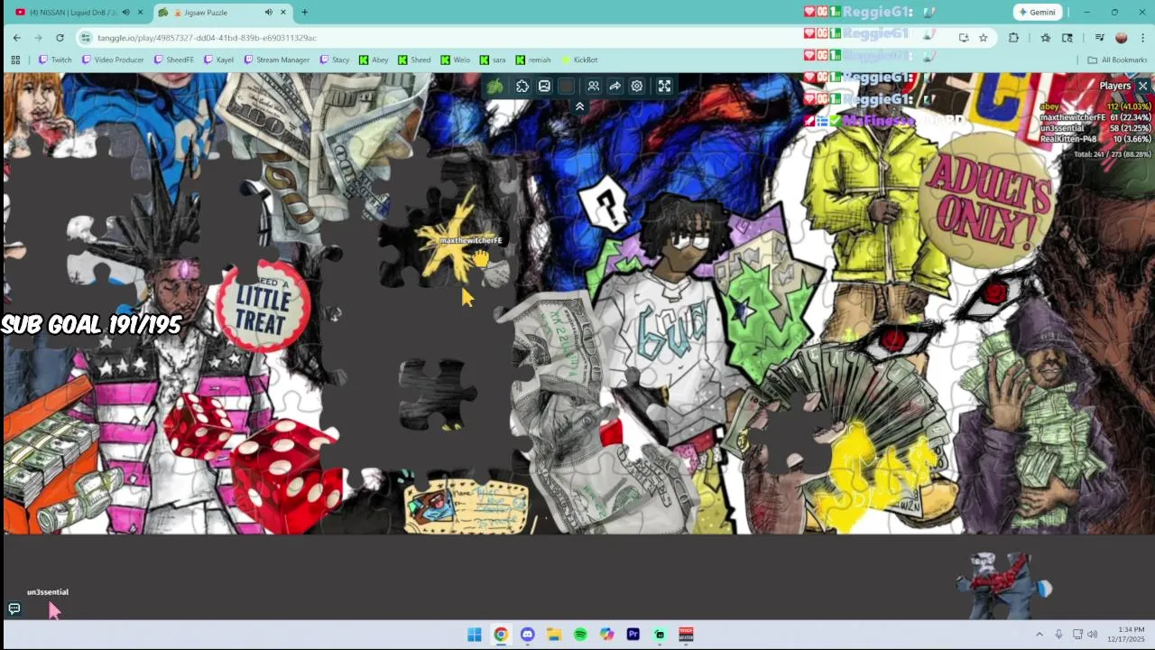Open the Windows Start menu

click(x=474, y=635)
